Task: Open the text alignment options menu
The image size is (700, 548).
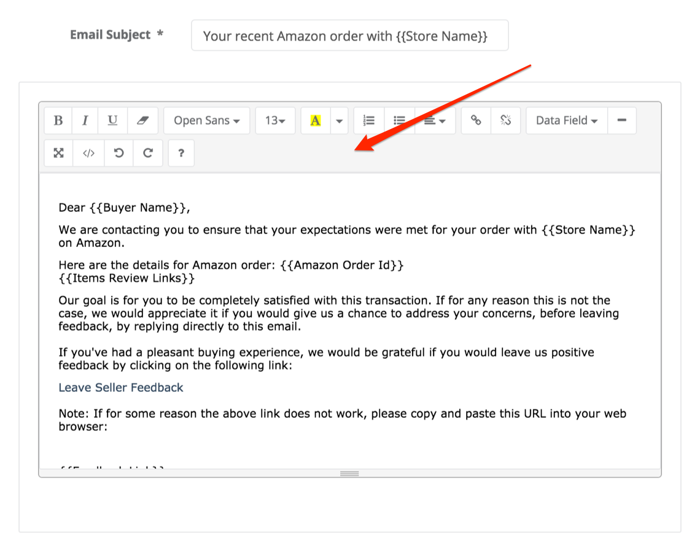Action: pyautogui.click(x=435, y=120)
